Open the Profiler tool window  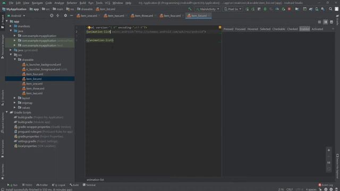(x=42, y=185)
